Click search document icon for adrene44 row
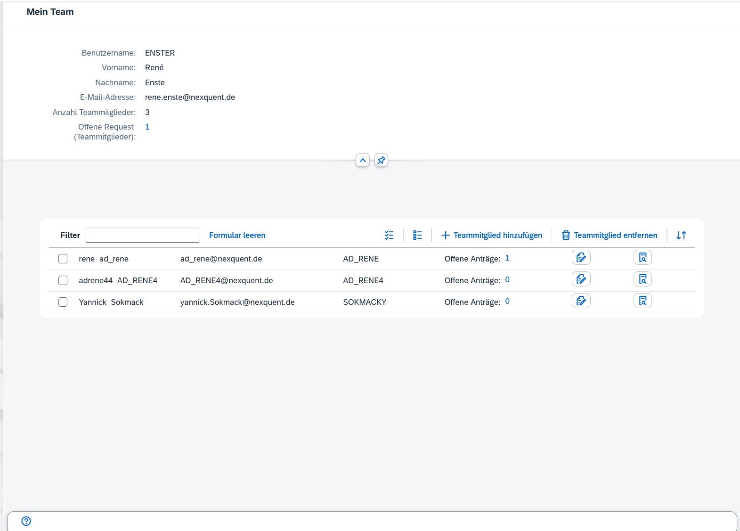The height and width of the screenshot is (531, 740). 642,279
